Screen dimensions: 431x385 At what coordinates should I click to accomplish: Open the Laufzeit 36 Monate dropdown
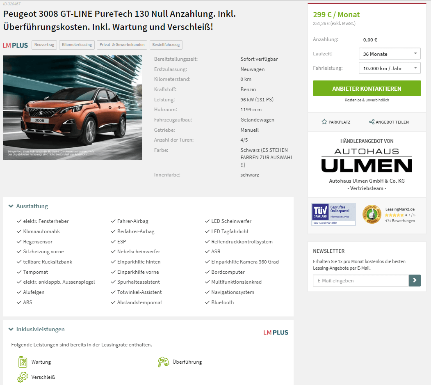390,54
